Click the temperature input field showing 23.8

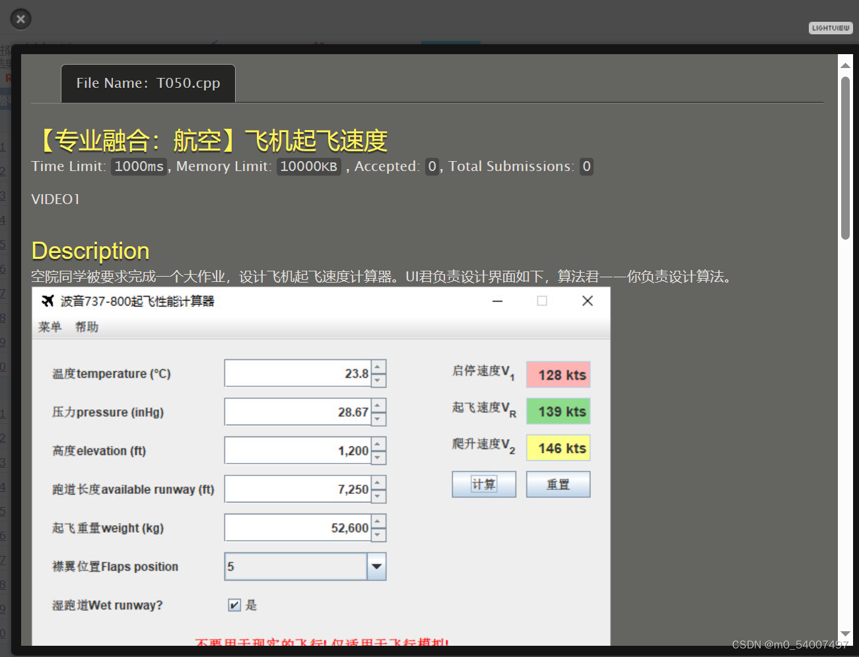coord(298,374)
